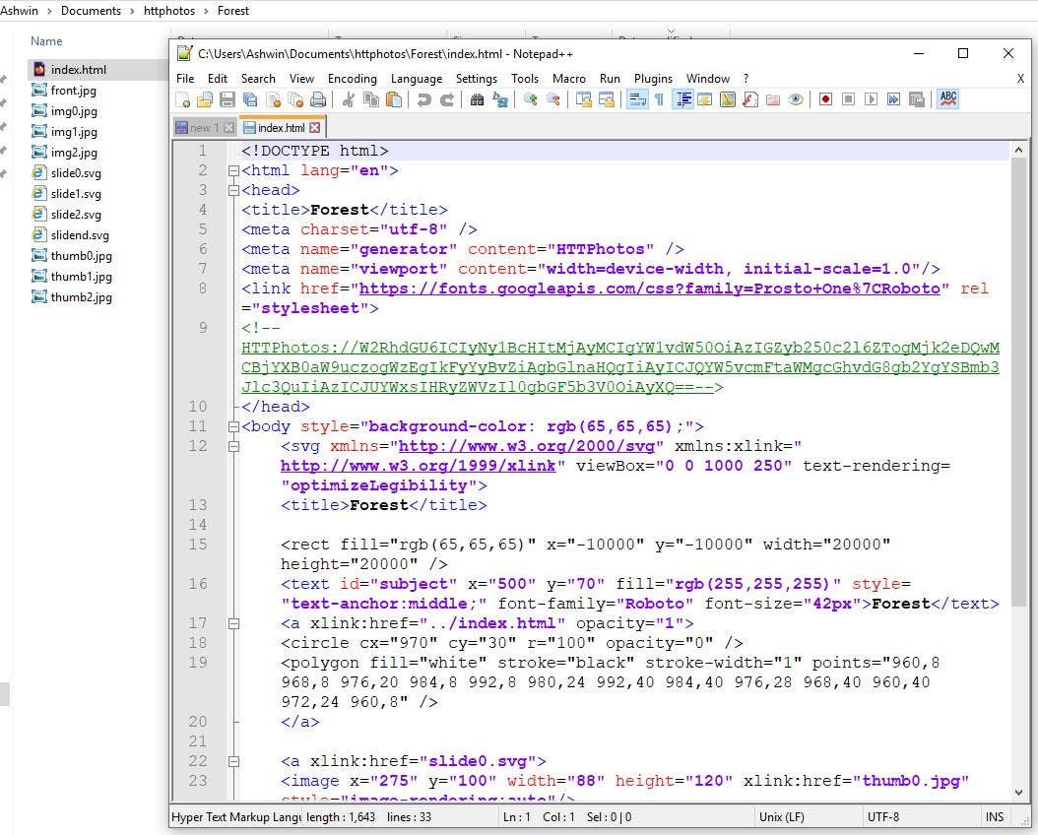
Task: Toggle Show All Characters pilcrow icon
Action: [x=659, y=99]
